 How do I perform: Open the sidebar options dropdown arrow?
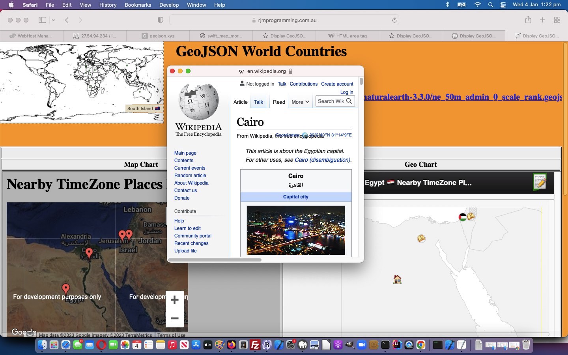point(53,20)
